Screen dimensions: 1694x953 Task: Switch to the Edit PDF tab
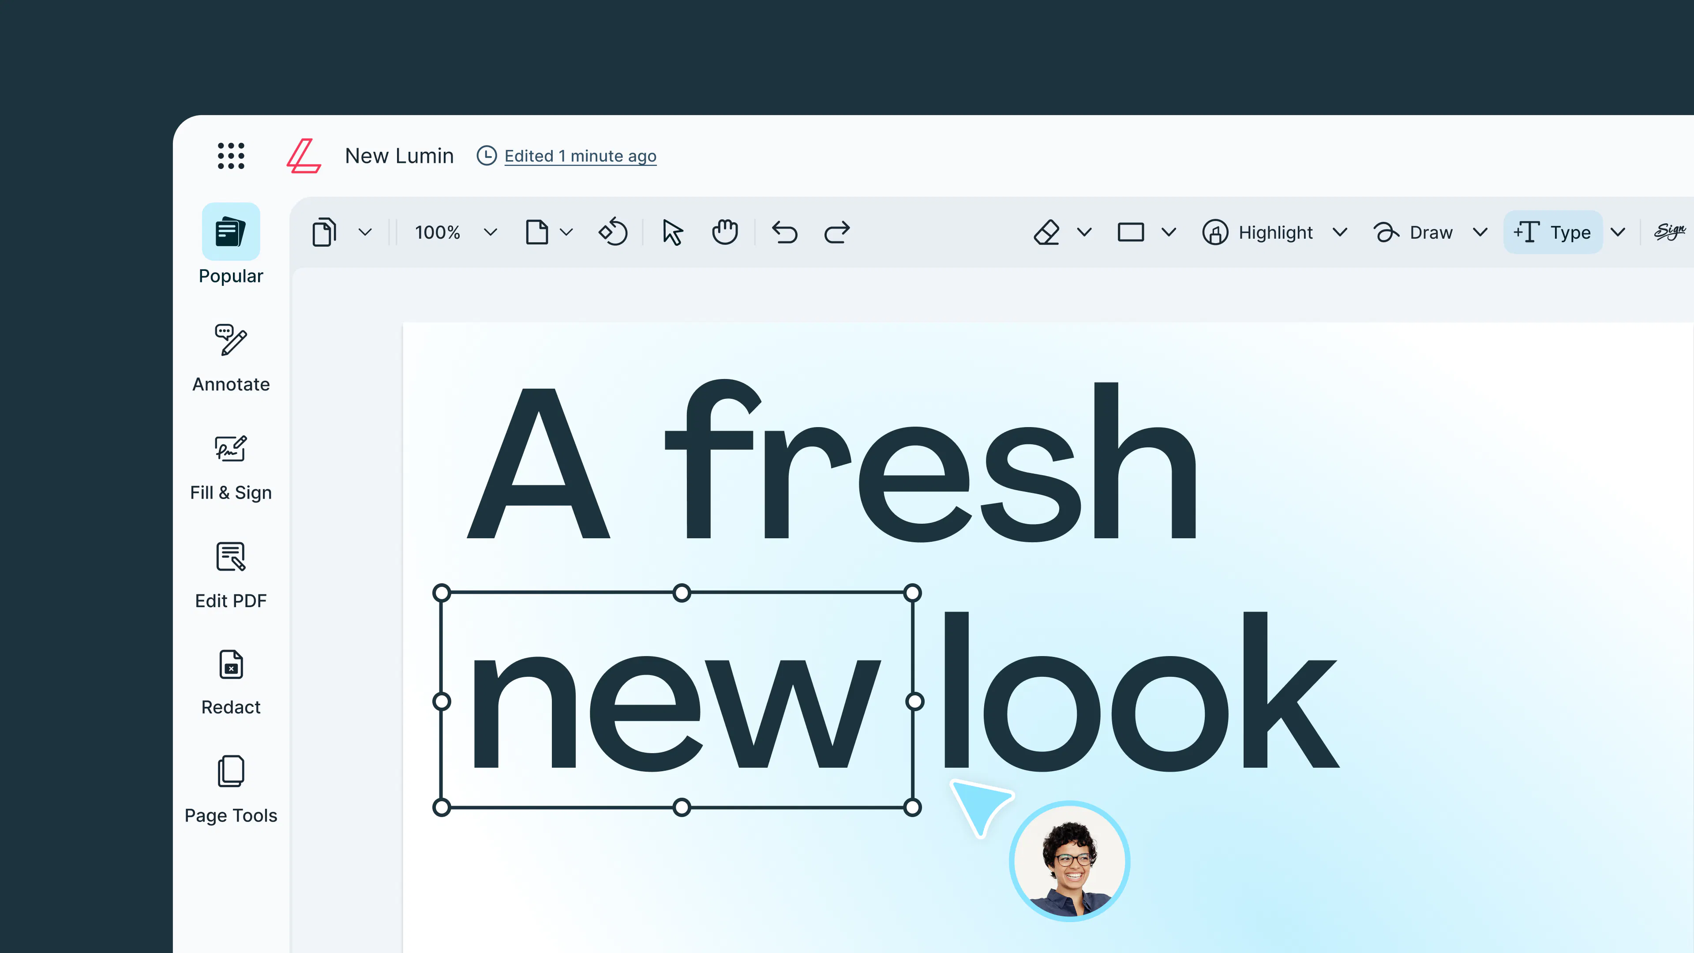coord(231,575)
